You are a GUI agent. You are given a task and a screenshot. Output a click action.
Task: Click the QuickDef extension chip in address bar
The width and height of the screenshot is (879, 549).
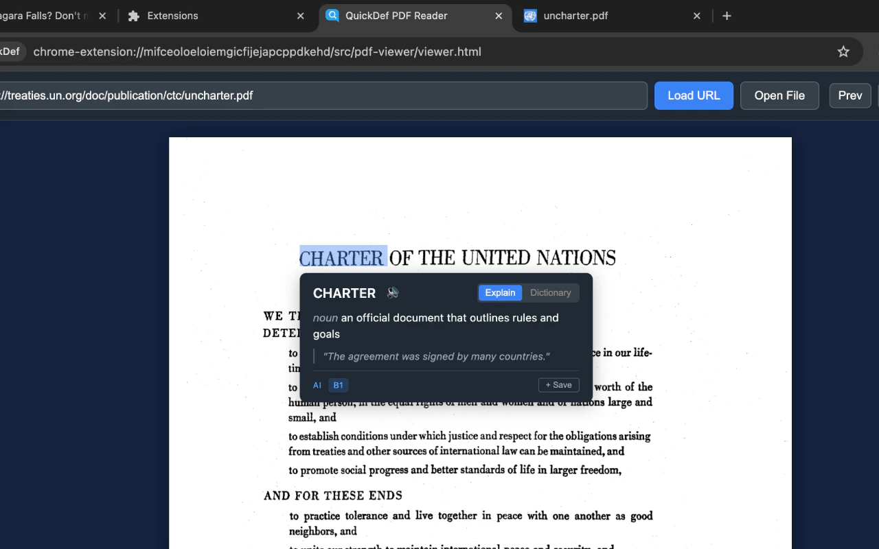[x=12, y=51]
